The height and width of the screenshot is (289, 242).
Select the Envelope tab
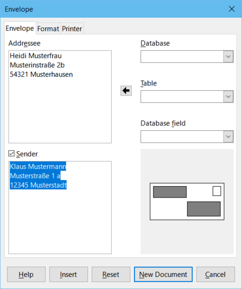[20, 29]
